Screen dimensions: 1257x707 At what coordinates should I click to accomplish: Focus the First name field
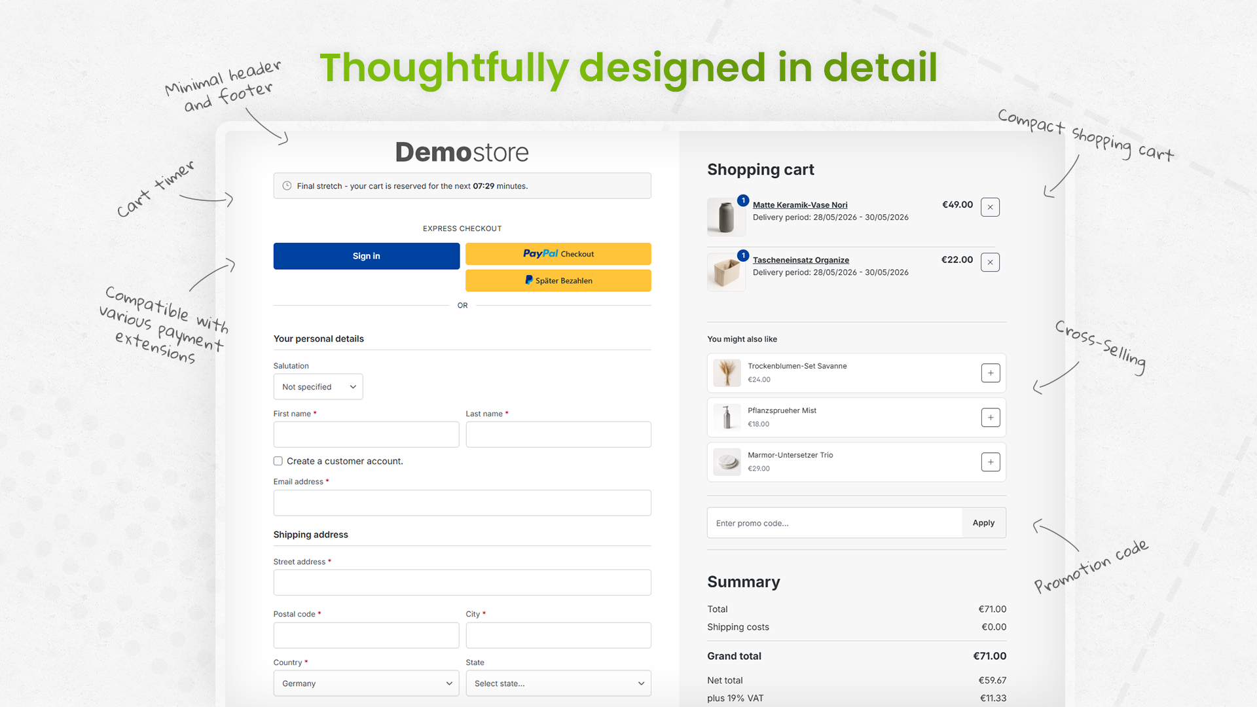coord(366,435)
